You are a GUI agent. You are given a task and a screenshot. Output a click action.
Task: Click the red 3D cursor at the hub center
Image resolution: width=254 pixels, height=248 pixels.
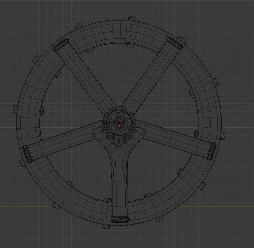[119, 123]
